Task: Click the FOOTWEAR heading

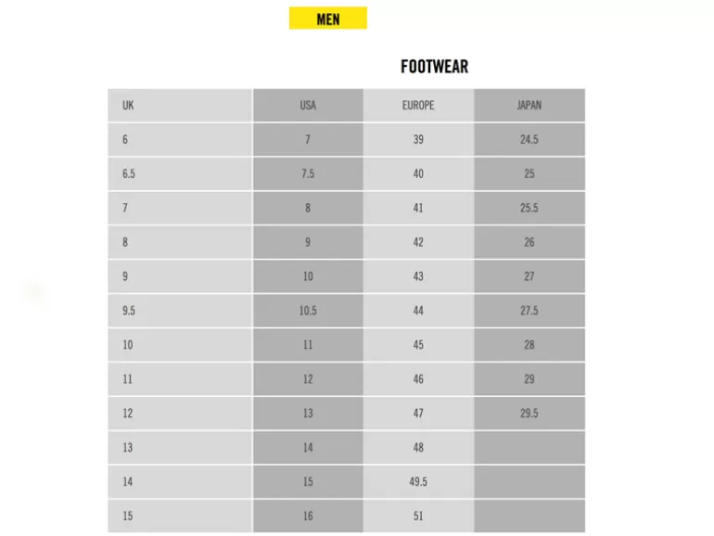Action: point(434,67)
